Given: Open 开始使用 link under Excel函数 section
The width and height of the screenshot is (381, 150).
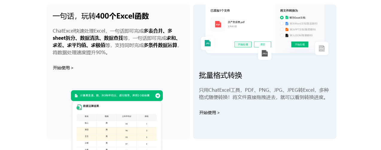Looking at the screenshot, I should (x=63, y=68).
